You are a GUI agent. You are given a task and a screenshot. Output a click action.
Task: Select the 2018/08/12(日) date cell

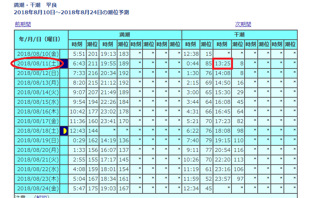pyautogui.click(x=37, y=73)
